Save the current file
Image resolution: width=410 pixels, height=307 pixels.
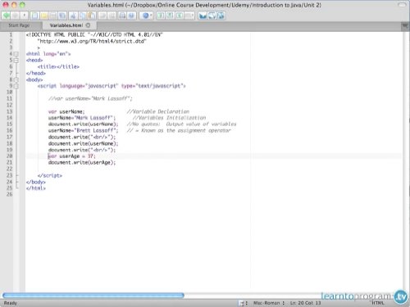(x=53, y=16)
